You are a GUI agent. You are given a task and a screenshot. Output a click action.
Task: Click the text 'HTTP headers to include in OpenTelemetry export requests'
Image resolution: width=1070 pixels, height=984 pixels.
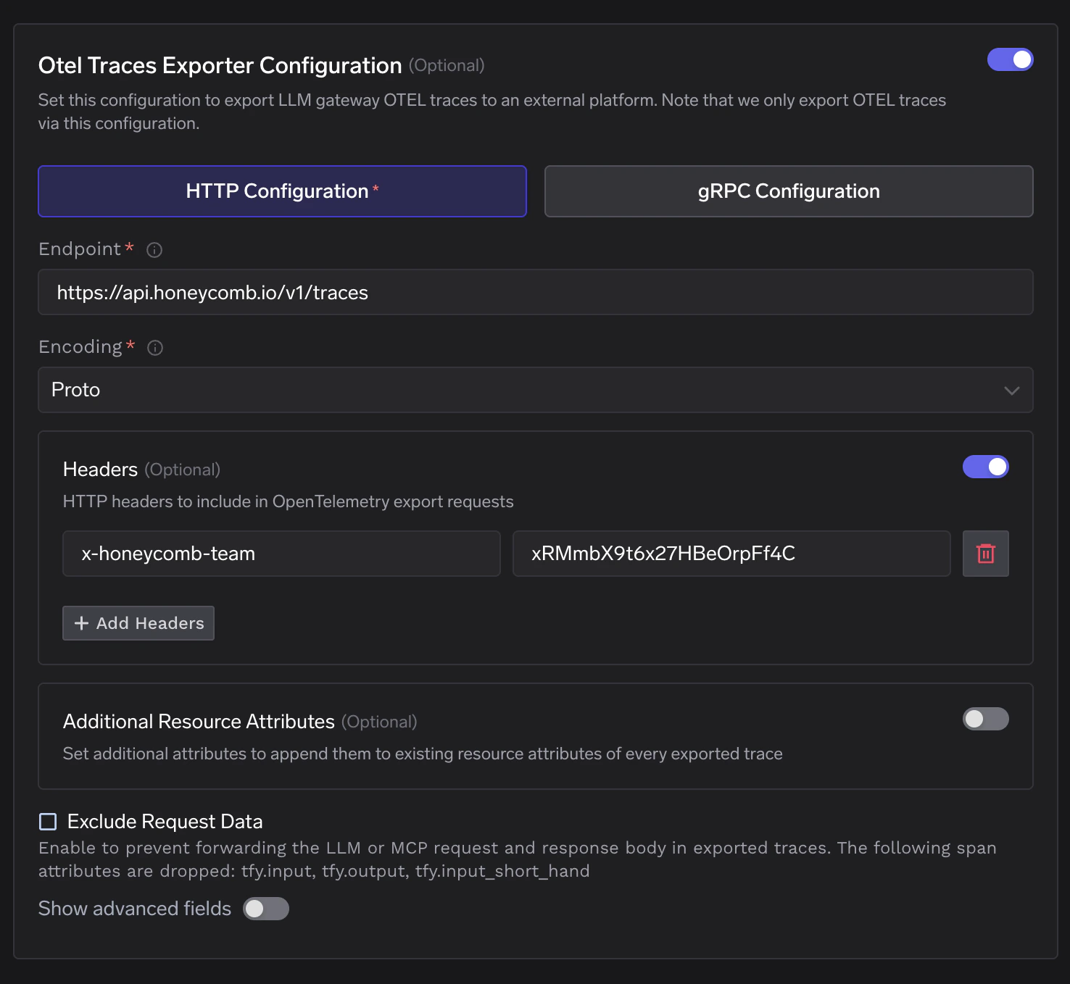click(x=289, y=501)
